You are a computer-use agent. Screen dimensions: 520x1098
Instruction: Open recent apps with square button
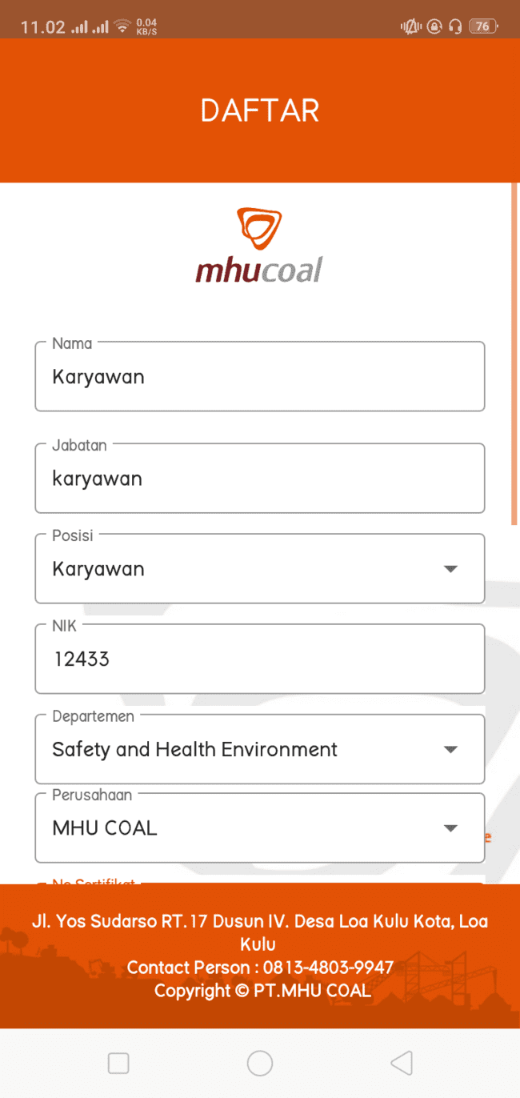click(118, 1063)
